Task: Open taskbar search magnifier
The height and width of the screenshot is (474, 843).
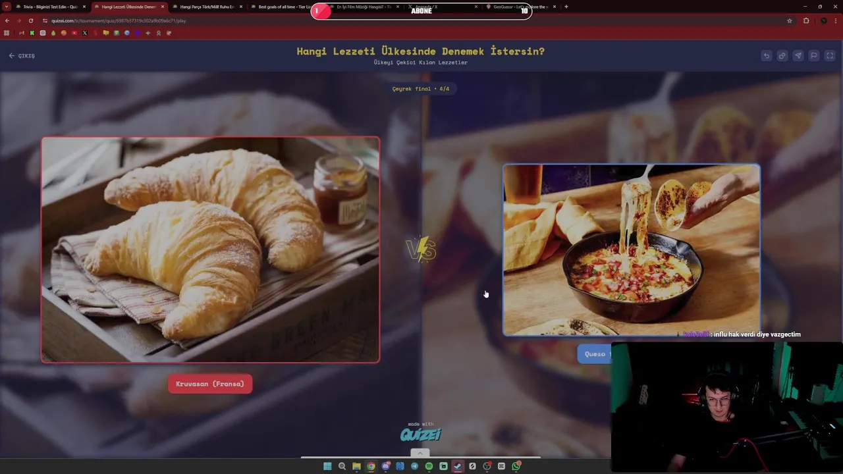Action: tap(342, 466)
